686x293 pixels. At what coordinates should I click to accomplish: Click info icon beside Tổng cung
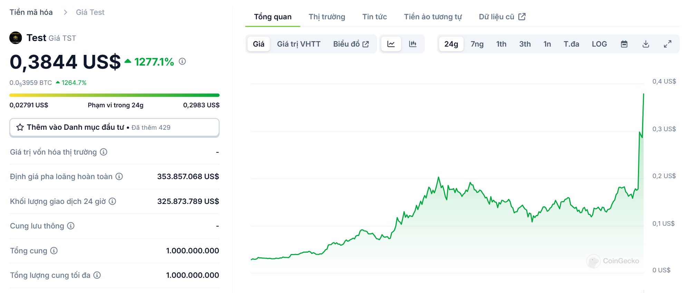point(54,251)
